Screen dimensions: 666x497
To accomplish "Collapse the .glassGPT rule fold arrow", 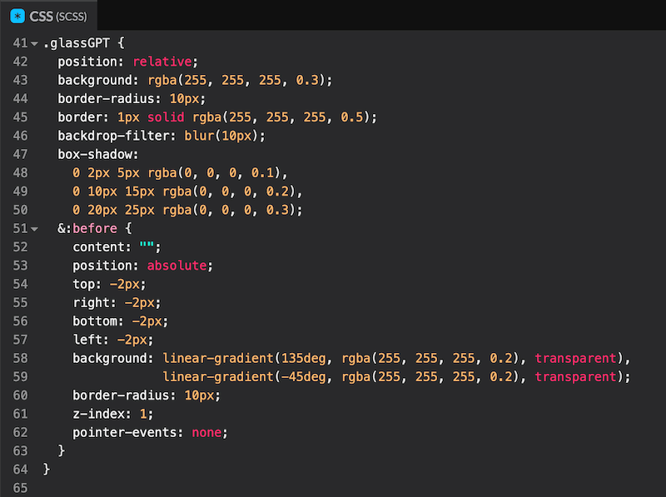I will click(34, 42).
